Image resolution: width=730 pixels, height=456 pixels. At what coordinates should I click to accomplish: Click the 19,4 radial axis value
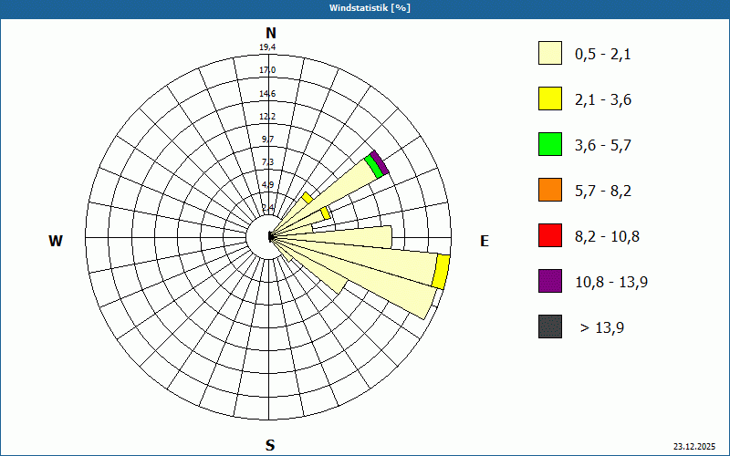click(x=267, y=47)
